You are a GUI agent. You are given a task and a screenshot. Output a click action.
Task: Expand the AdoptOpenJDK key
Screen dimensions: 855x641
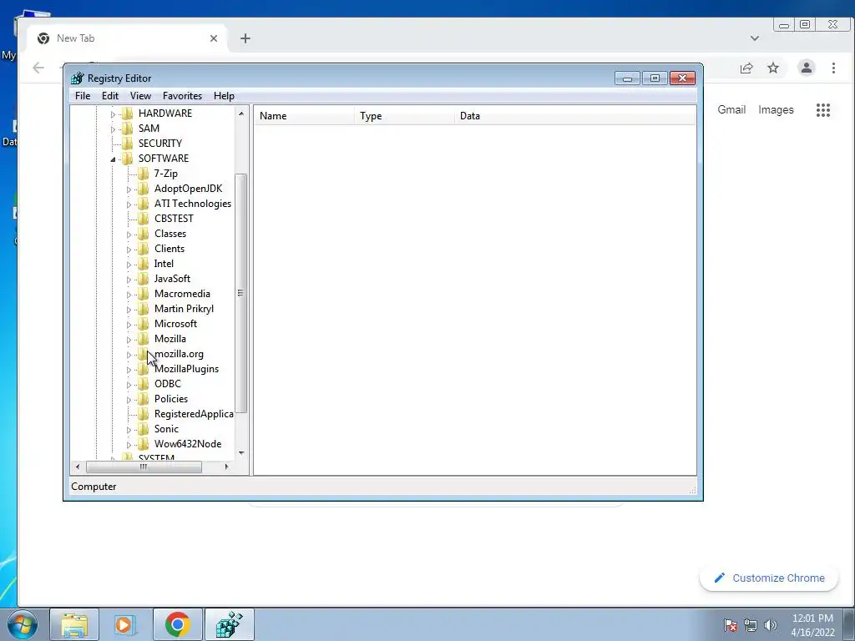(129, 189)
